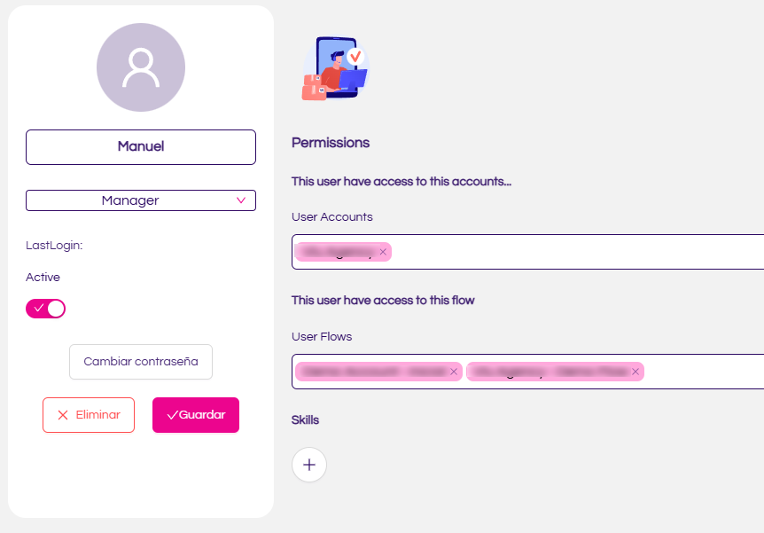Click the user avatar placeholder icon

pyautogui.click(x=141, y=67)
